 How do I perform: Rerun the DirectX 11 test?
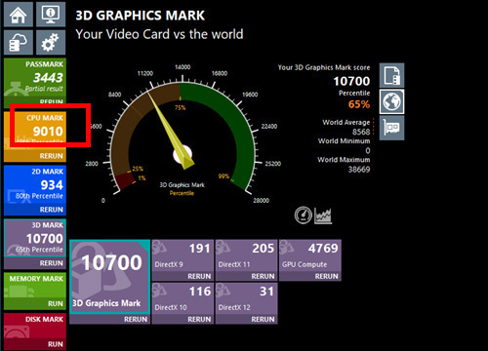pos(263,276)
